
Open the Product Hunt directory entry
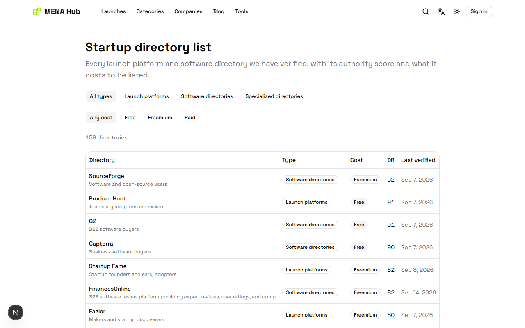tap(107, 198)
